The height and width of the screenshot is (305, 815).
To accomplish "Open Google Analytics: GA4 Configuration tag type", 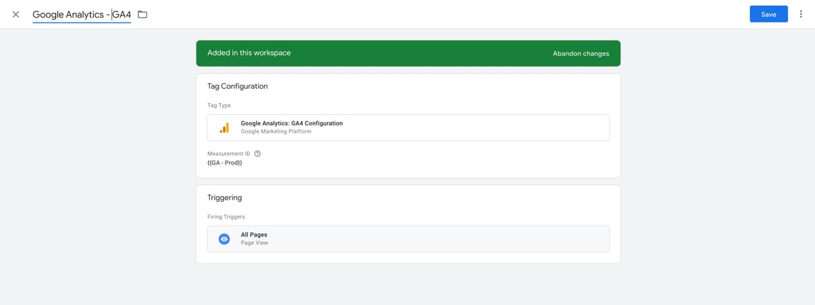I will tap(408, 127).
